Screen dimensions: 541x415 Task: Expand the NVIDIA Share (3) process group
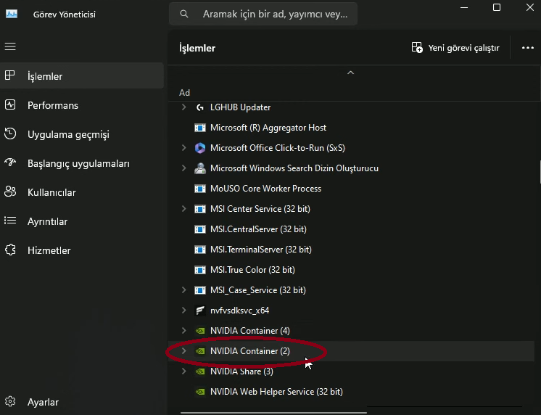[183, 371]
